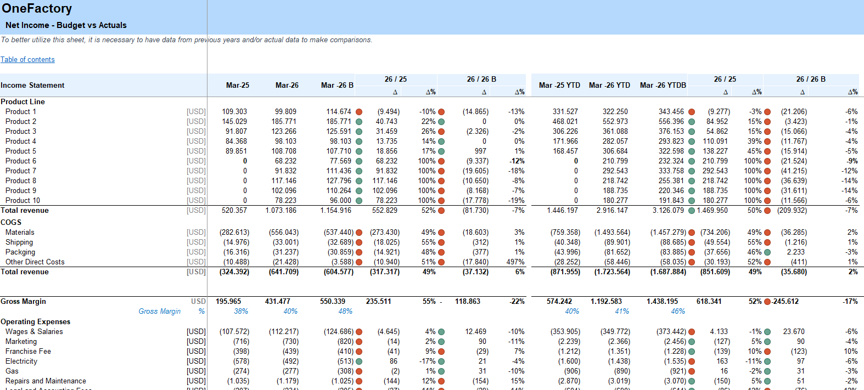Screen dimensions: 864x390
Task: Click green dot before Electricity 97
Action: click(x=767, y=361)
